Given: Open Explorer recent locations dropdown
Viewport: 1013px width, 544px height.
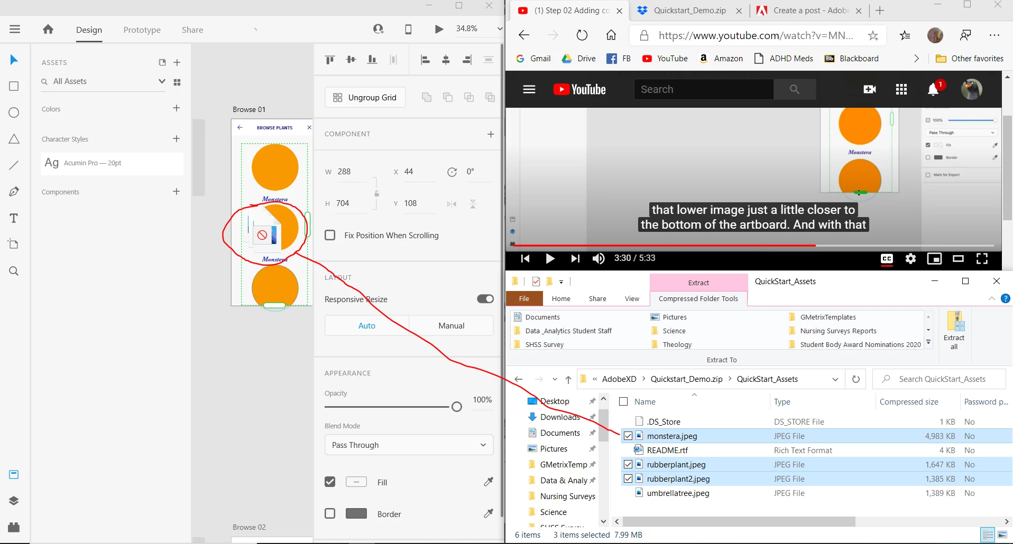Looking at the screenshot, I should (555, 379).
